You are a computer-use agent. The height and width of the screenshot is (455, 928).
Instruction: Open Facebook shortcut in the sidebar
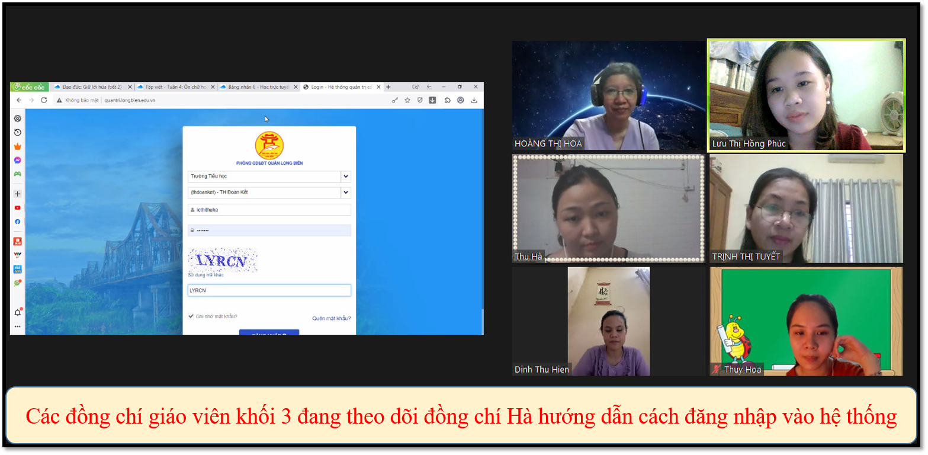point(18,222)
